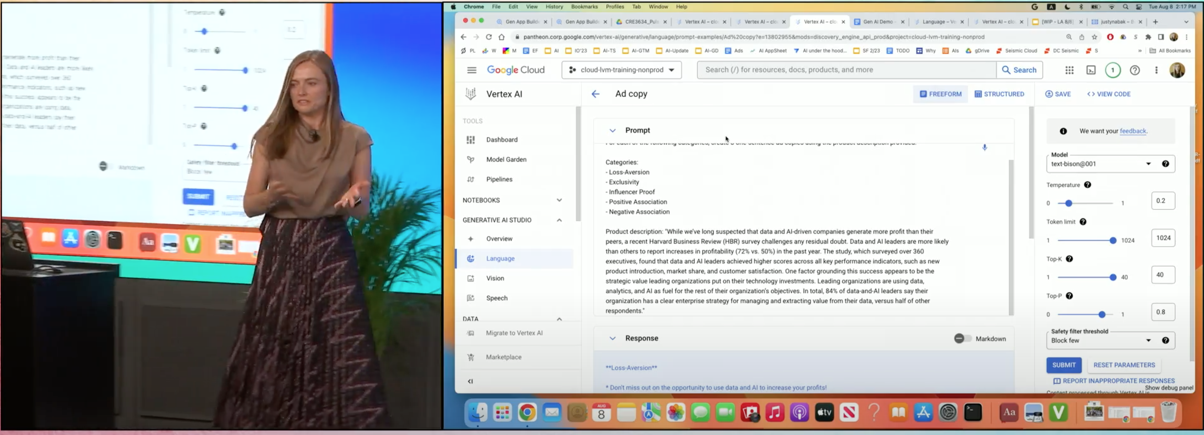Open Cloud Shell terminal icon
Screen dimensions: 1204x435
(1090, 70)
